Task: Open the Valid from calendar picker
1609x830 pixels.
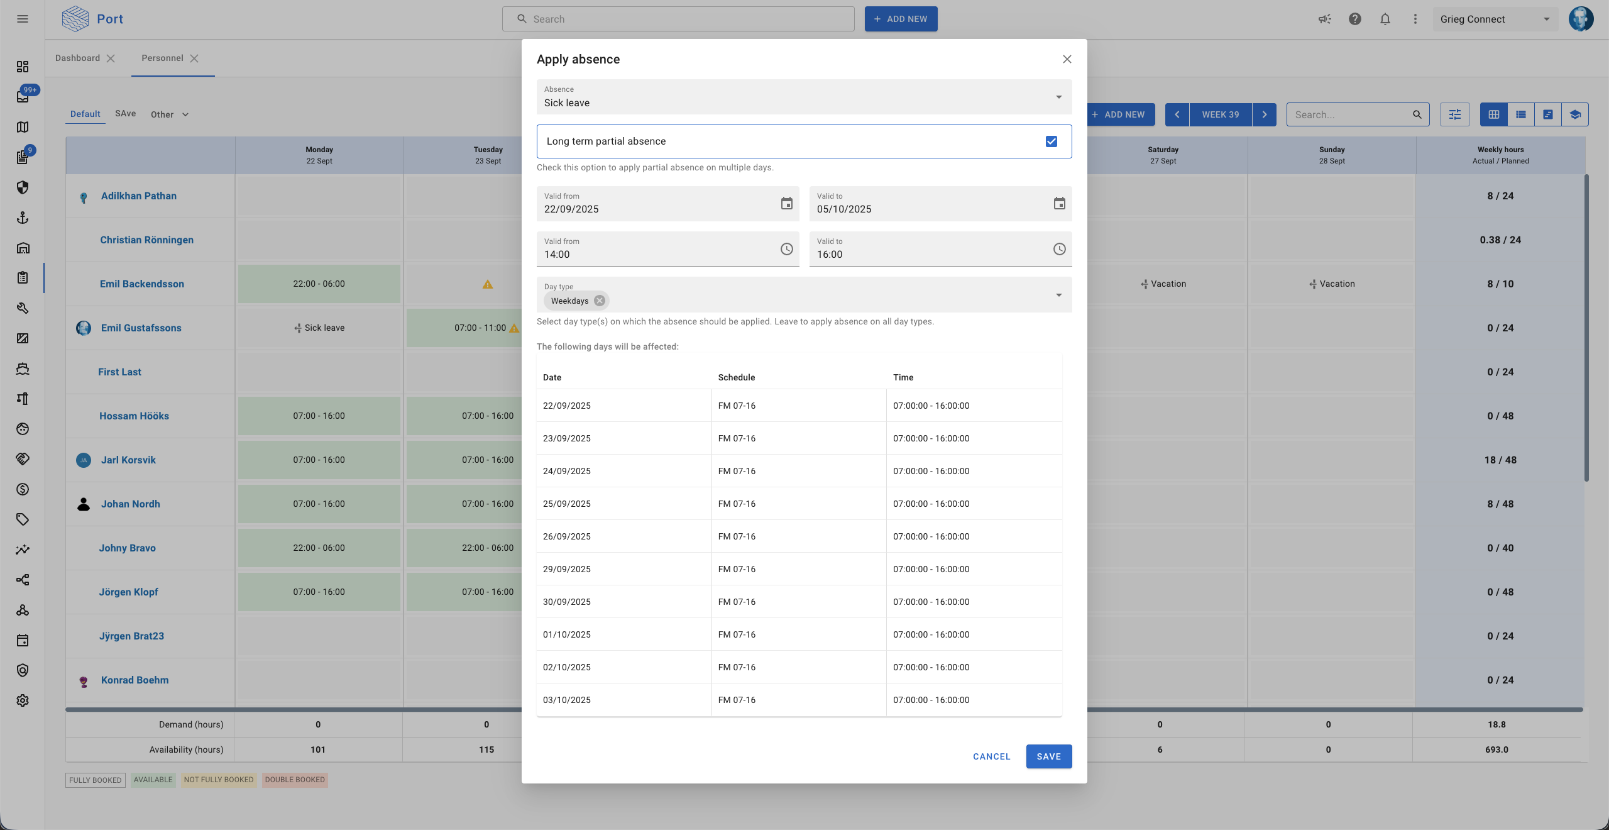Action: [786, 204]
